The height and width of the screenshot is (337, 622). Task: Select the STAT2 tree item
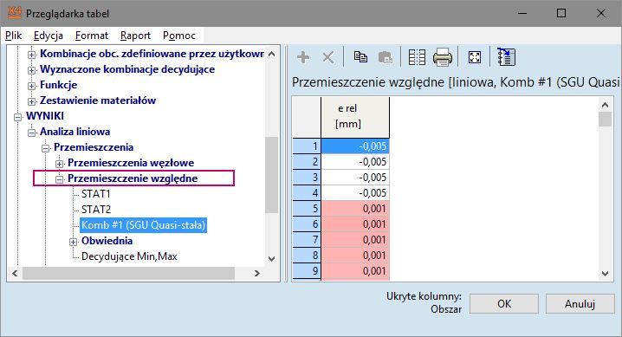[x=95, y=210]
